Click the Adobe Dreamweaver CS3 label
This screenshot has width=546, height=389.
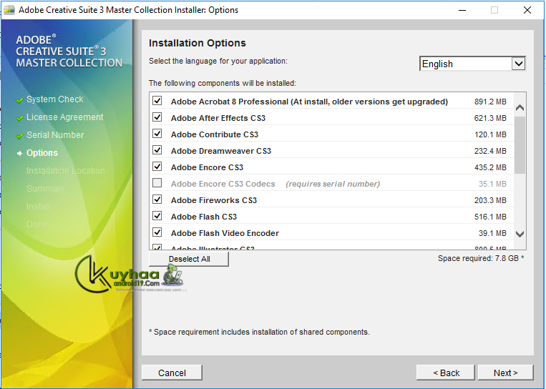[221, 151]
